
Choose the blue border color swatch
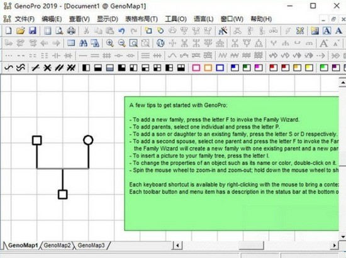[x=220, y=68]
